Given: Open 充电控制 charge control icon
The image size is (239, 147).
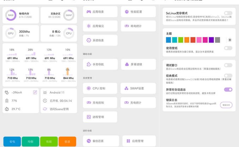Looking at the screenshot, I should [x=89, y=103].
